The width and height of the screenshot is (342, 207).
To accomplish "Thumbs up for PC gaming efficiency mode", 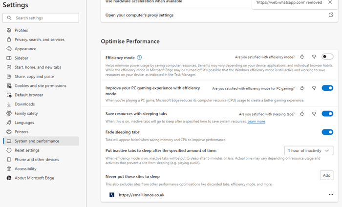I will (x=302, y=88).
